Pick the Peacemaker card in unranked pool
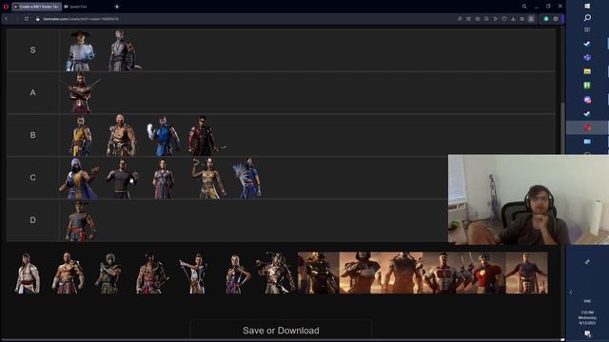 (x=484, y=273)
